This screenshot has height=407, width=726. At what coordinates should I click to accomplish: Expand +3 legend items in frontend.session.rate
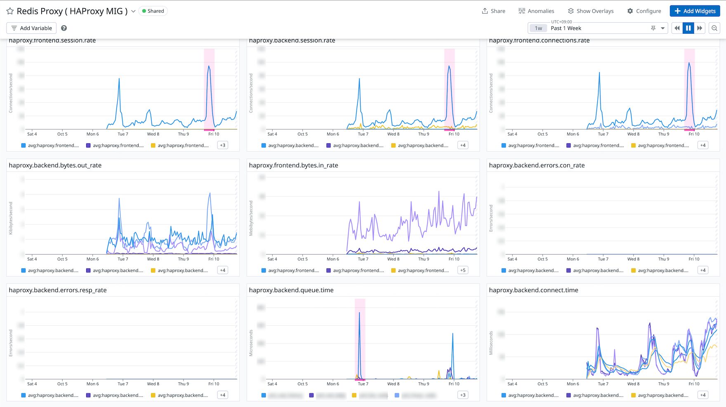(223, 145)
